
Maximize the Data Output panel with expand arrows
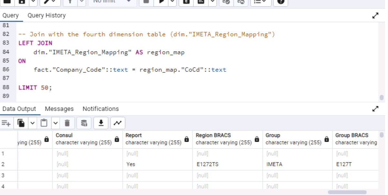pos(375,109)
